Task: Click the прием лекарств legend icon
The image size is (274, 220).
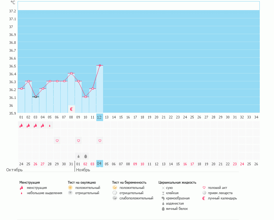Action: 204,193
